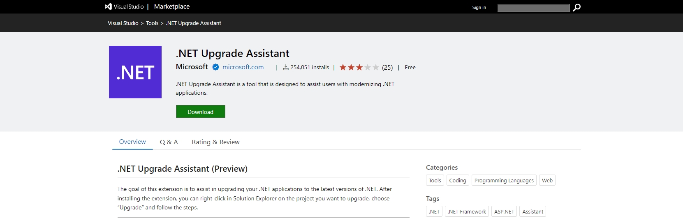Click the .NET Upgrade Assistant (Preview) heading
This screenshot has height=218, width=683.
pyautogui.click(x=183, y=169)
